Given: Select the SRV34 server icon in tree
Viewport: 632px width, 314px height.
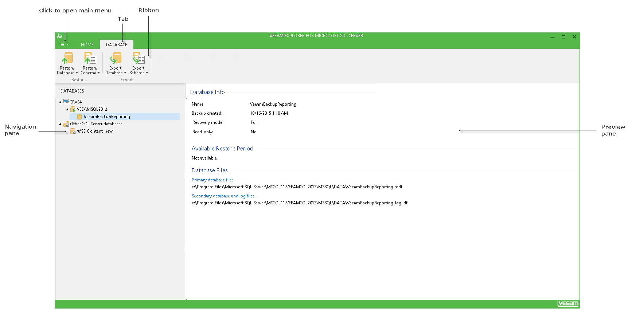Looking at the screenshot, I should click(x=66, y=102).
